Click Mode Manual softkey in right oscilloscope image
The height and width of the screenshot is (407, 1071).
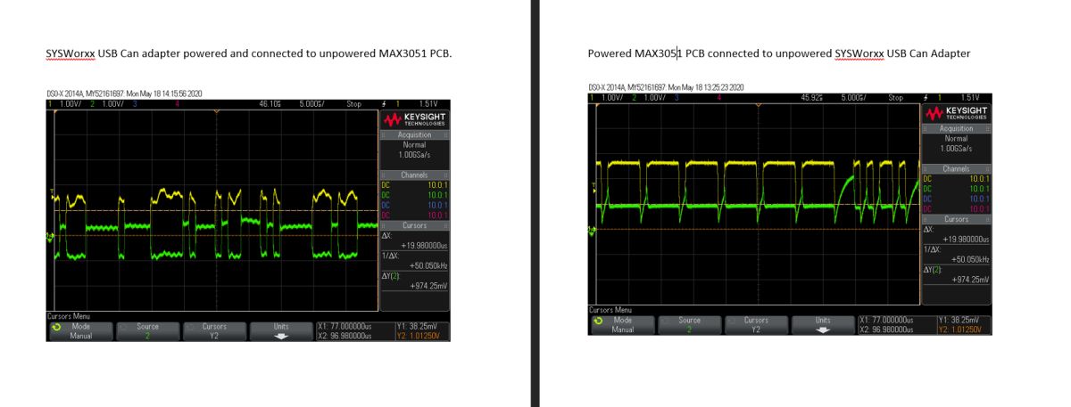point(622,324)
